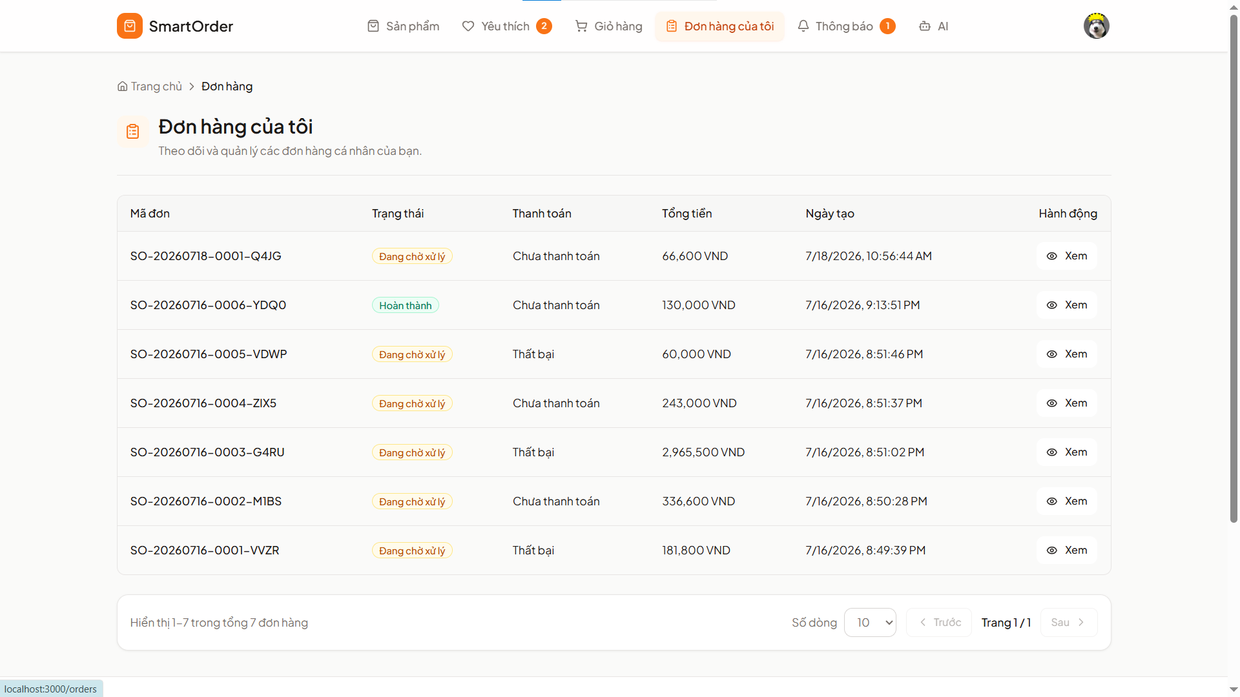The width and height of the screenshot is (1240, 697).
Task: Click the Trạng thái column header
Action: 398,214
